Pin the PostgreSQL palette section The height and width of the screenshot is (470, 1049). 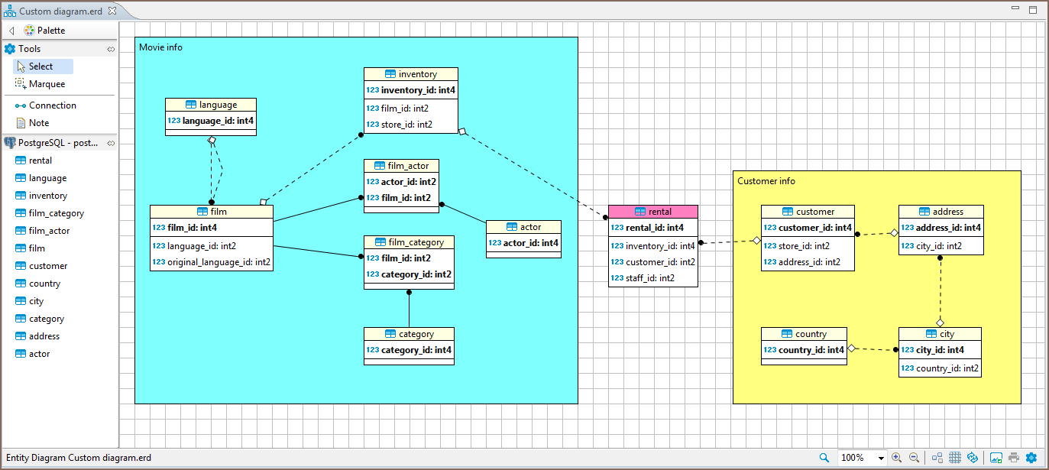point(111,142)
